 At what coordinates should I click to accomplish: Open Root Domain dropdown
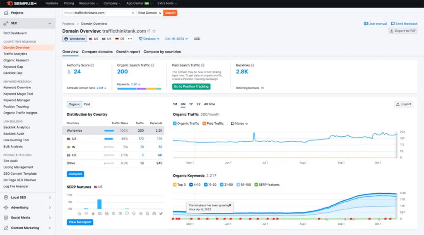pos(149,13)
